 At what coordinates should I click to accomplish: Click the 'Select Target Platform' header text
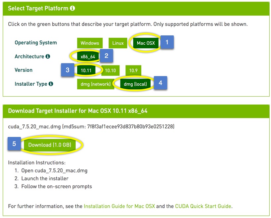tap(38, 8)
